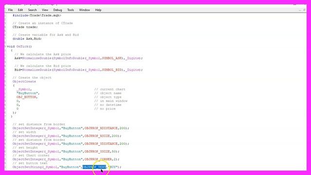
Task: Click the '// set button text' comment
Action: tap(30, 163)
